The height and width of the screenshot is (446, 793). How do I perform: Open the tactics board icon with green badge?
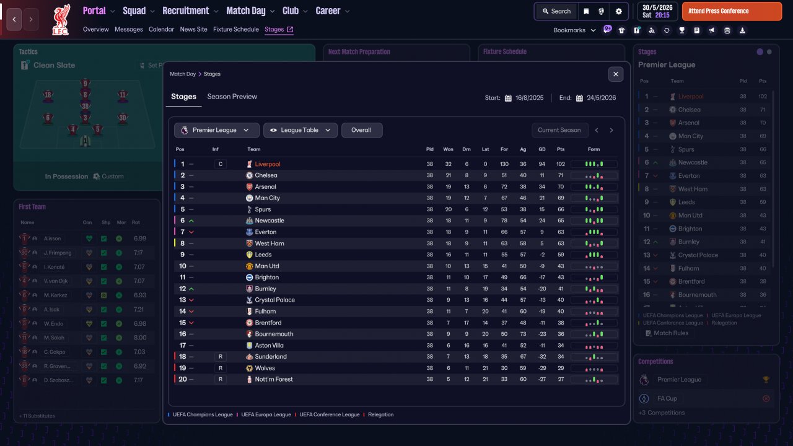coord(636,30)
